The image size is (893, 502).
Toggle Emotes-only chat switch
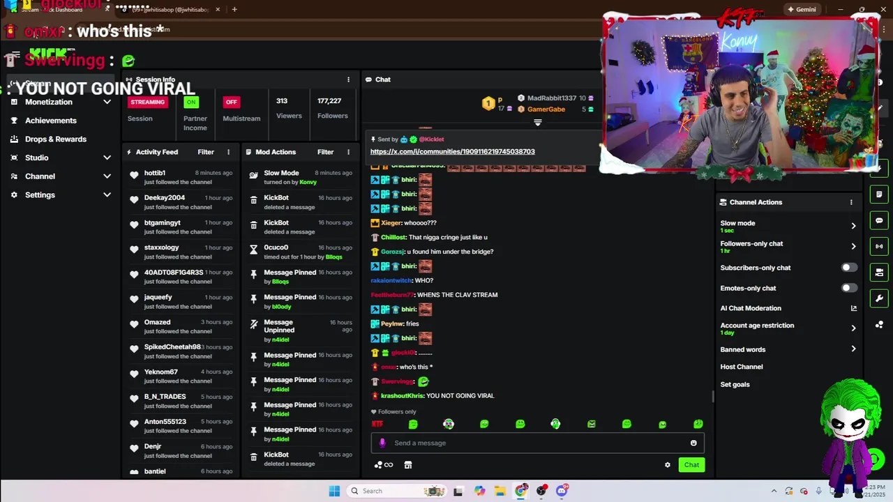tap(848, 288)
